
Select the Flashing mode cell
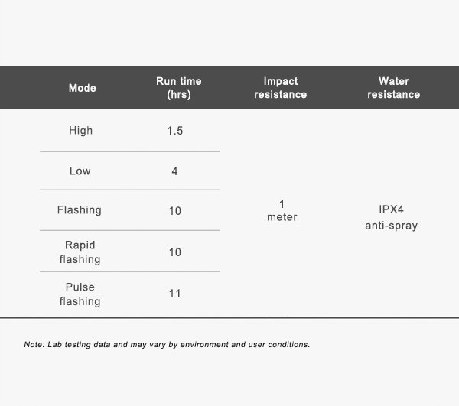(80, 210)
